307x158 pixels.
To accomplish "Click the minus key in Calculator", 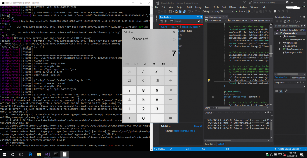I will pyautogui.click(x=171, y=99).
